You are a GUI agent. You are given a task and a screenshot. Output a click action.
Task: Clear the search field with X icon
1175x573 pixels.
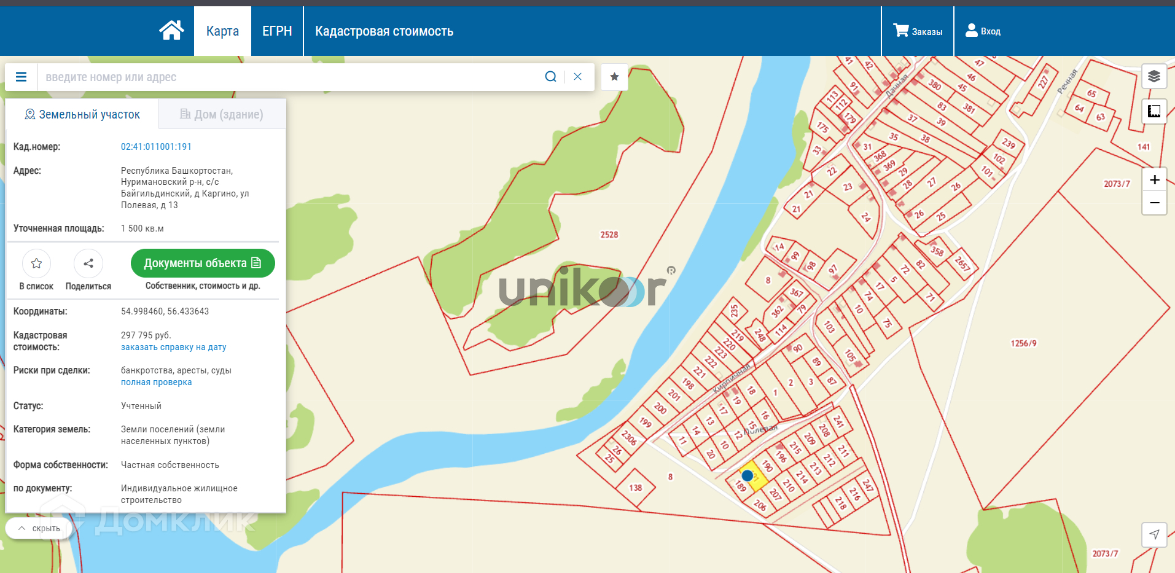[577, 77]
